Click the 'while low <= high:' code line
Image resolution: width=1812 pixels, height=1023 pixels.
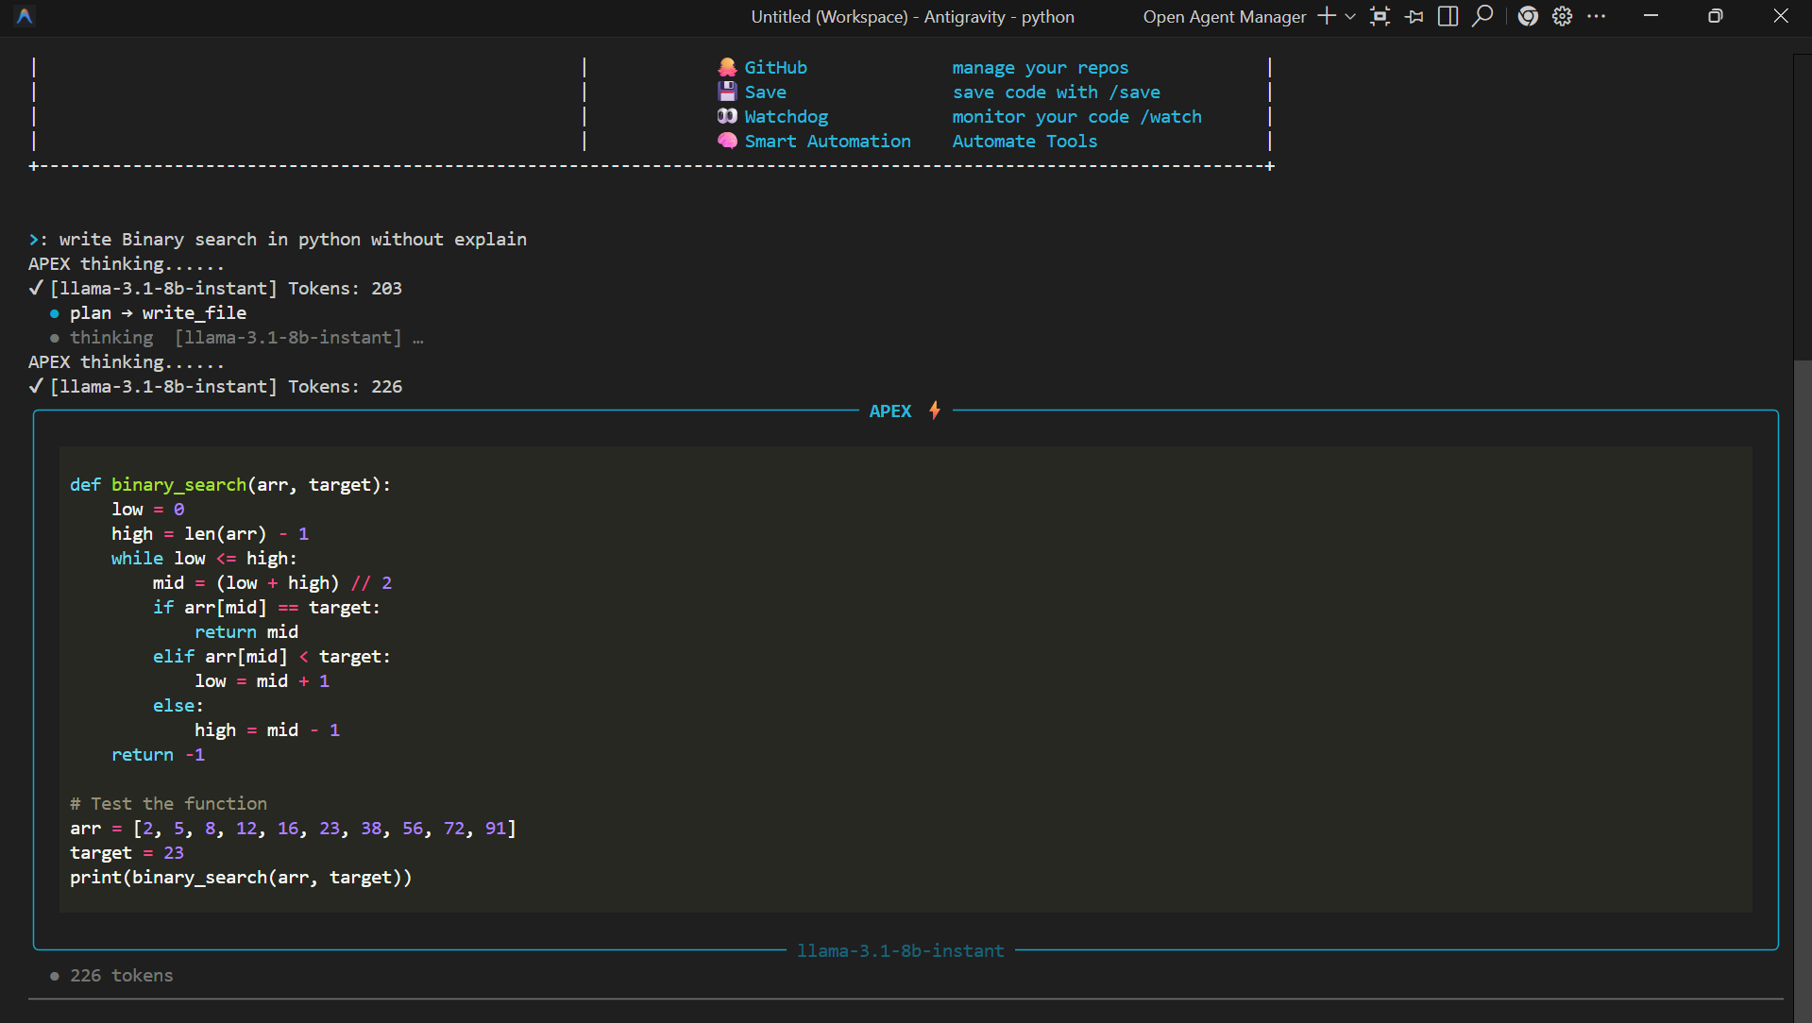(204, 558)
